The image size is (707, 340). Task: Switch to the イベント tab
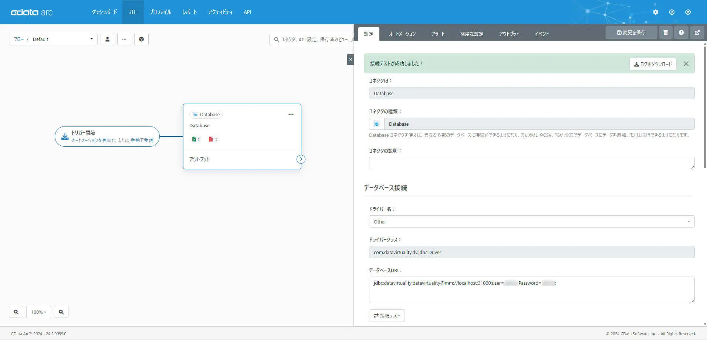[x=542, y=34]
